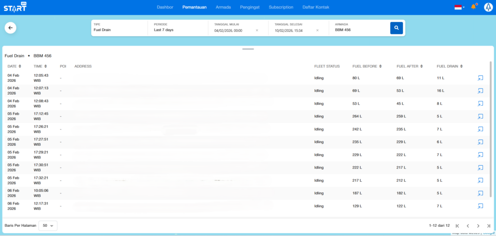This screenshot has height=236, width=496.
Task: Open detail icon for 12:17:31 row
Action: pyautogui.click(x=480, y=206)
